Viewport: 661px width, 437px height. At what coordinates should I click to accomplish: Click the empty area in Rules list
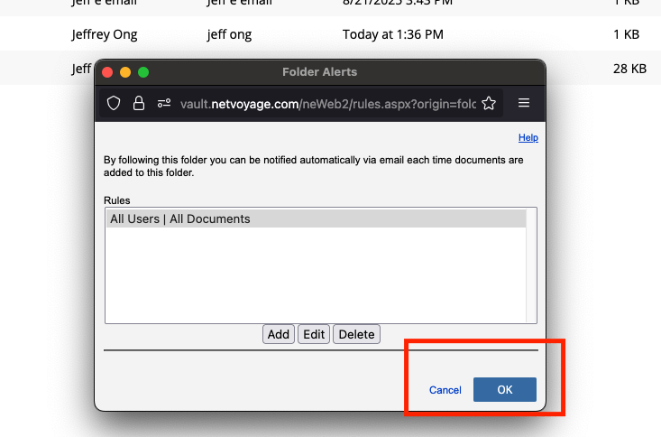(x=317, y=275)
